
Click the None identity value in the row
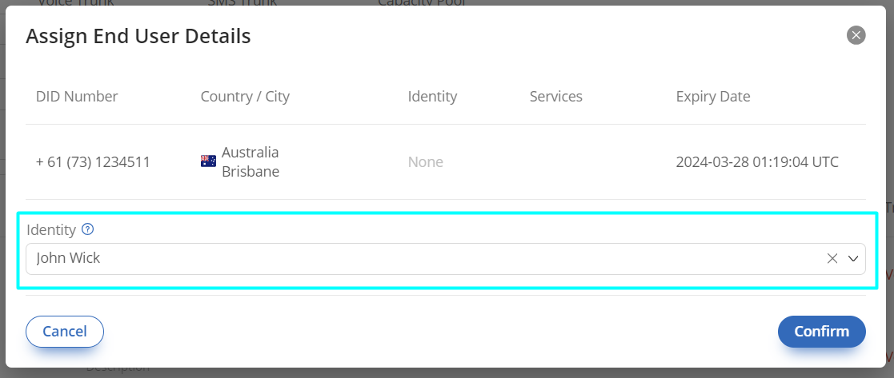click(x=425, y=162)
